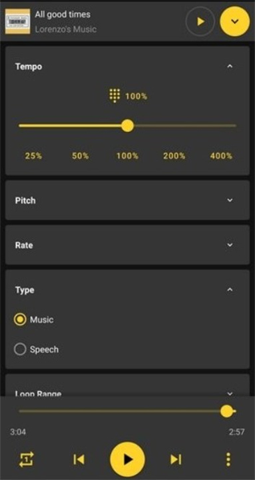Open the three-dot more options menu
The height and width of the screenshot is (480, 255).
point(228,459)
